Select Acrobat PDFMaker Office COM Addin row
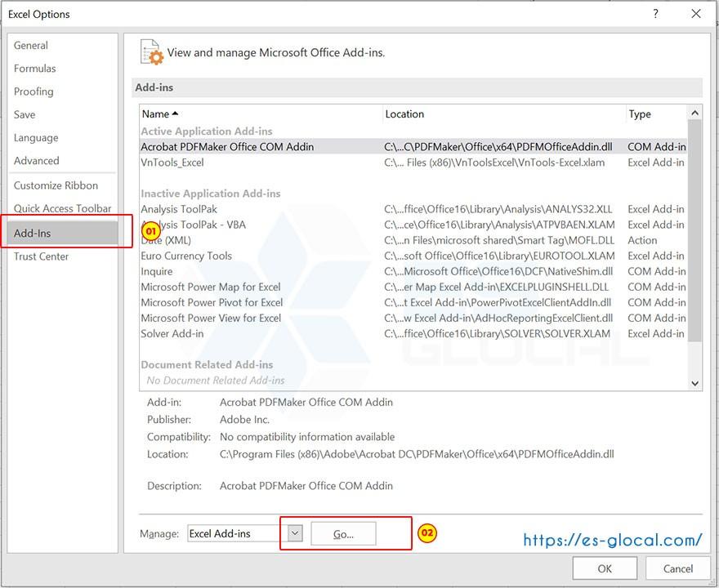The height and width of the screenshot is (588, 719). 413,147
